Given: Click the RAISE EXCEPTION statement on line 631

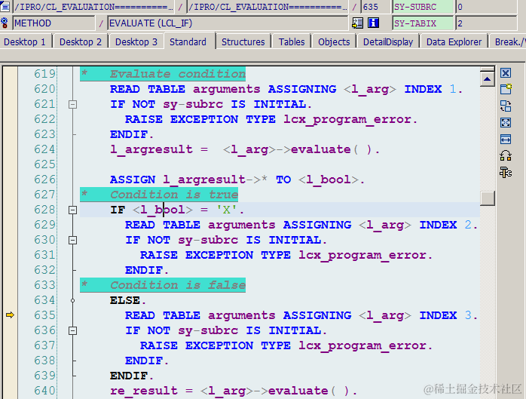Looking at the screenshot, I should [x=286, y=255].
